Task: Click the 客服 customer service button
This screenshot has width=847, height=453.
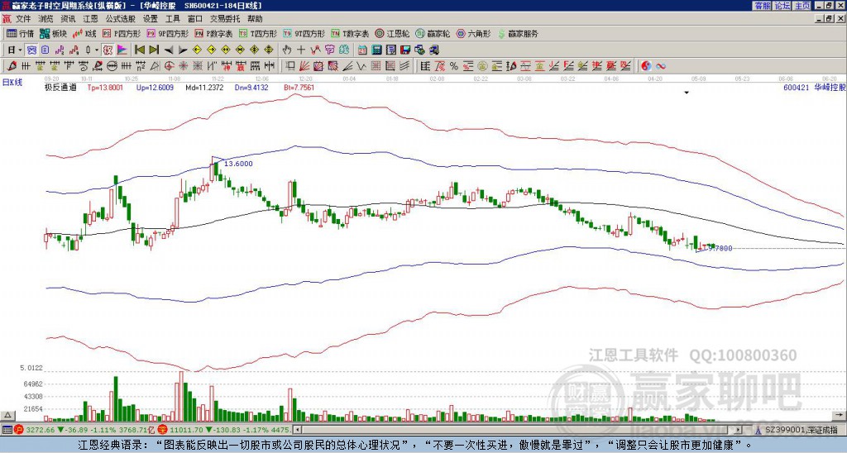Action: [x=762, y=5]
